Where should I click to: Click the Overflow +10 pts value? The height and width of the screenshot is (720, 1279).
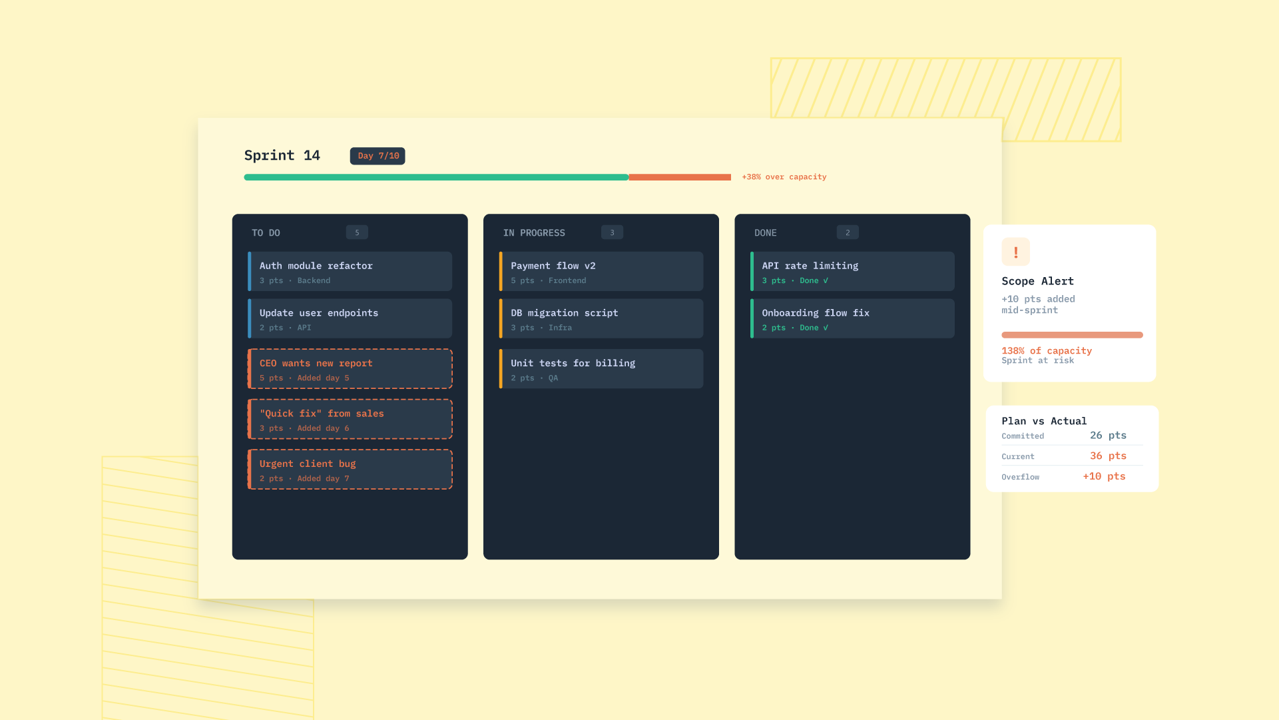1104,476
